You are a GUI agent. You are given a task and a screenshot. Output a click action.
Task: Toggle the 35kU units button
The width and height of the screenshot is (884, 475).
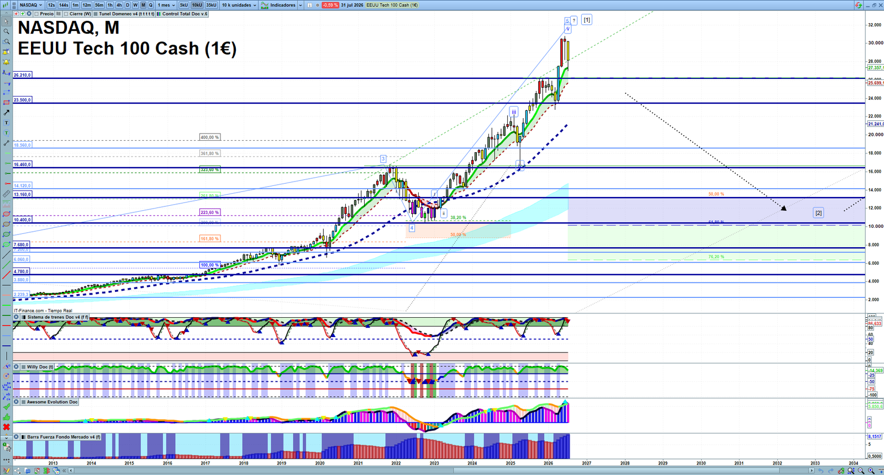click(x=211, y=5)
